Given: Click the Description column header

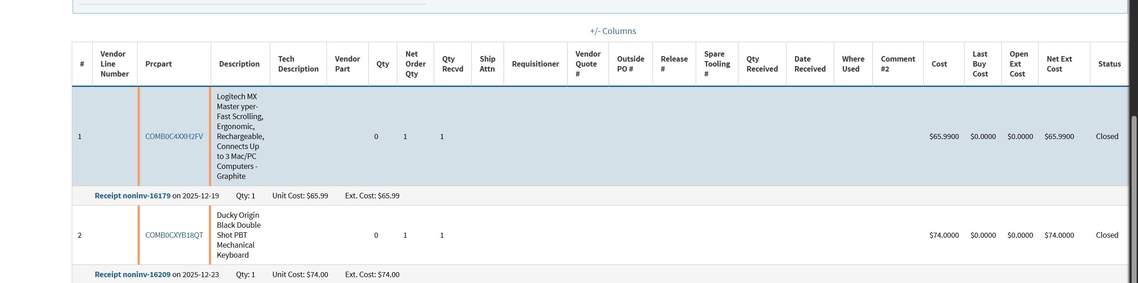Looking at the screenshot, I should (x=239, y=64).
